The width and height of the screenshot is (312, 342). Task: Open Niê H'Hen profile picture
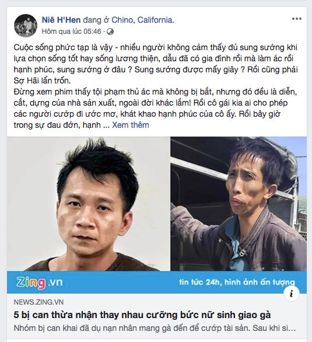[x=26, y=26]
